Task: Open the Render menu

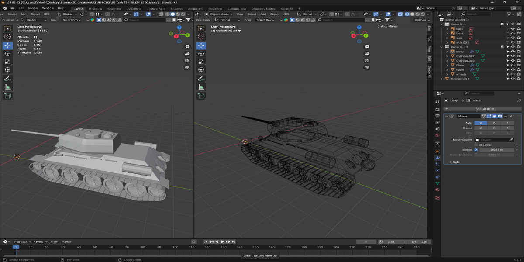Action: [33, 8]
